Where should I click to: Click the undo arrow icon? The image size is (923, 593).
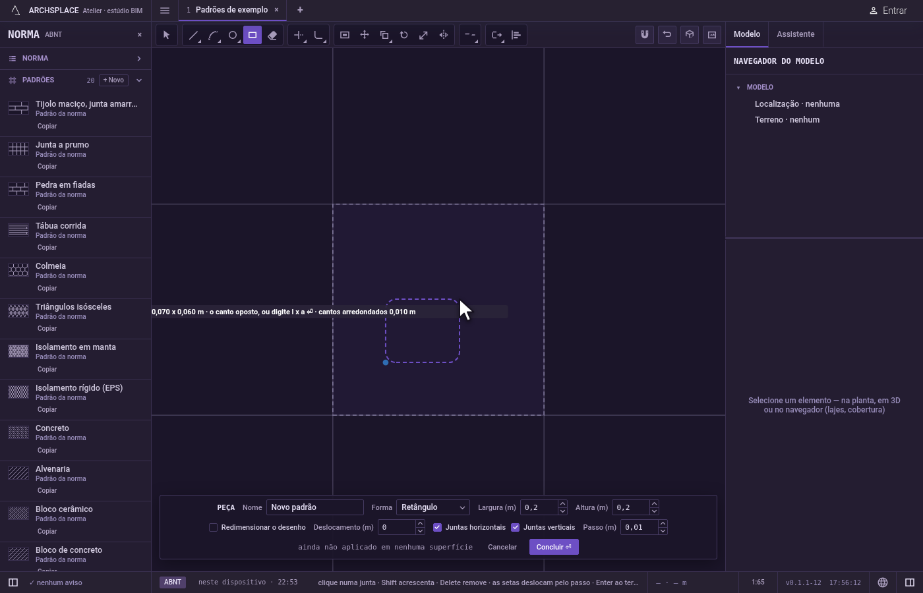pos(667,35)
